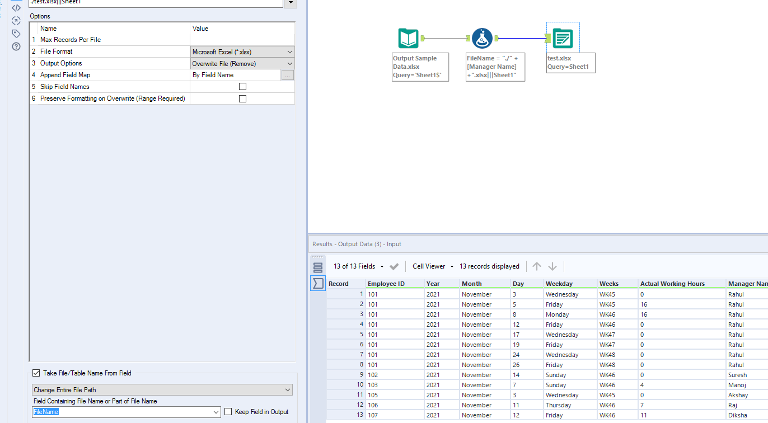Image resolution: width=768 pixels, height=423 pixels.
Task: Click the Append Field Map ellipsis button
Action: click(x=287, y=75)
